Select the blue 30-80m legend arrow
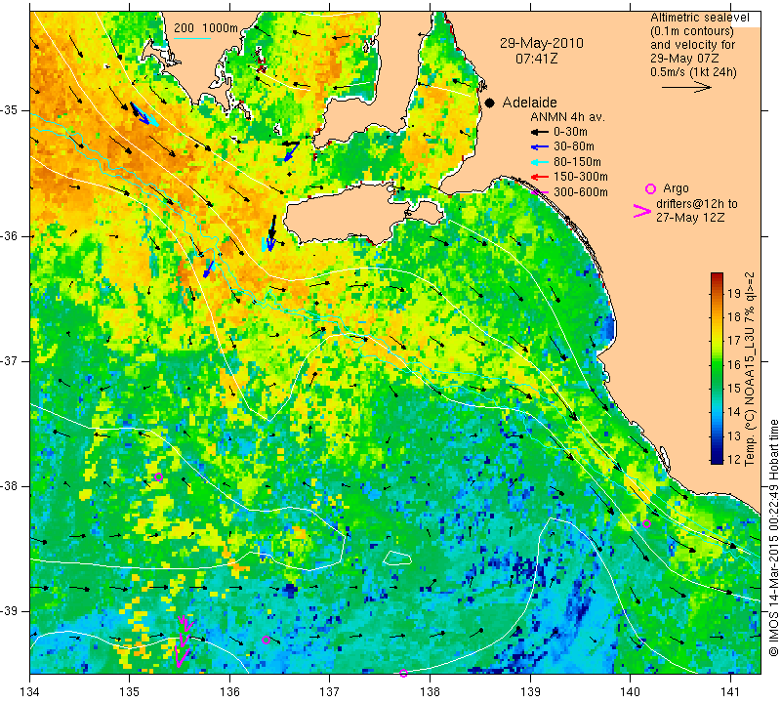Screen dimensions: 781x703 coord(540,147)
